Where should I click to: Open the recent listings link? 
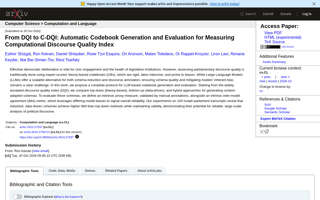click(272, 81)
